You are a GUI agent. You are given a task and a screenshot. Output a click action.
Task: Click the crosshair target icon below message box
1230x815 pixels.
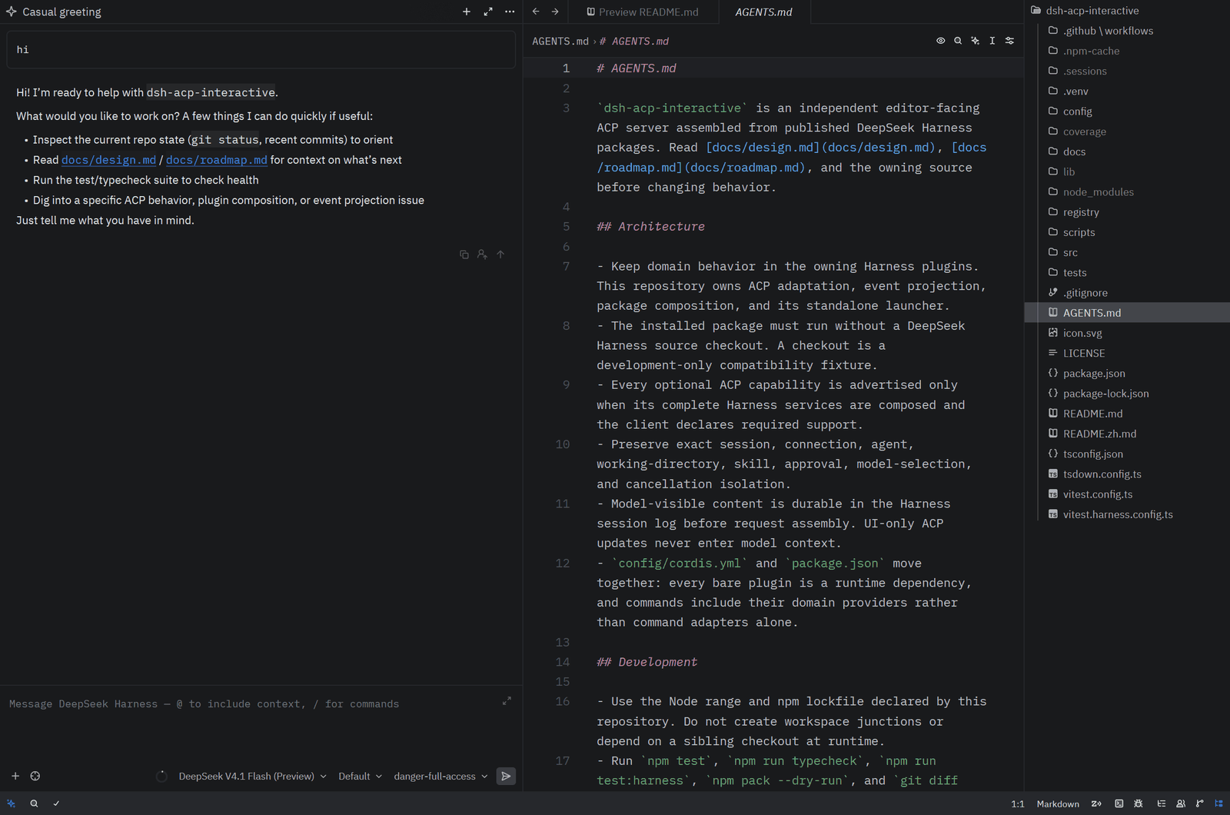point(35,776)
